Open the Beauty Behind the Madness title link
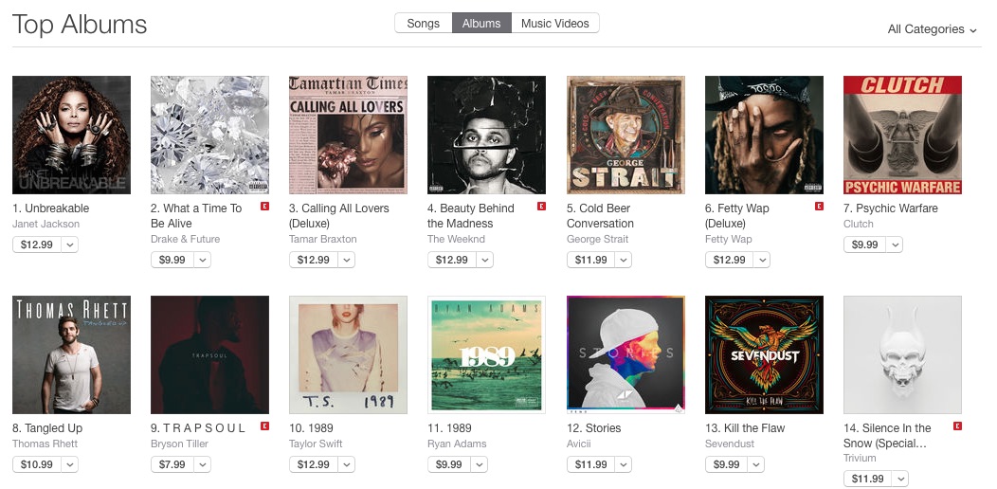 click(471, 216)
